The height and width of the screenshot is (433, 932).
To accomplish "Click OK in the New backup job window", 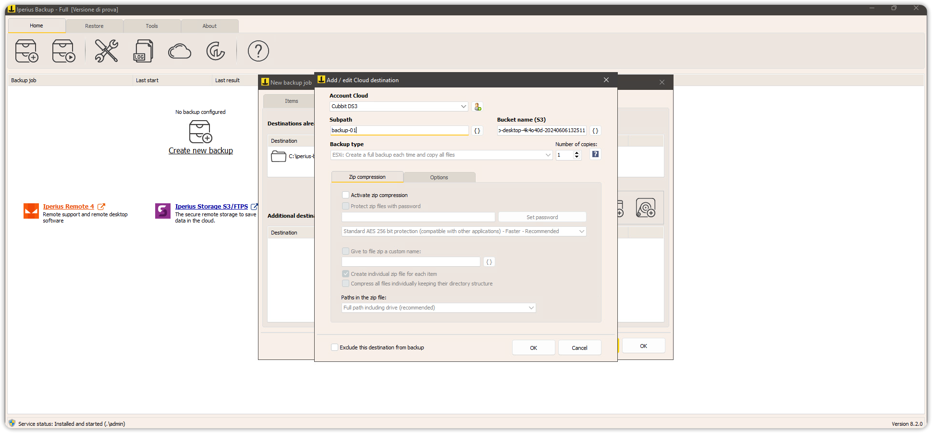I will pyautogui.click(x=643, y=346).
